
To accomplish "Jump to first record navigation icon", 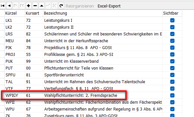I will 3,6.
